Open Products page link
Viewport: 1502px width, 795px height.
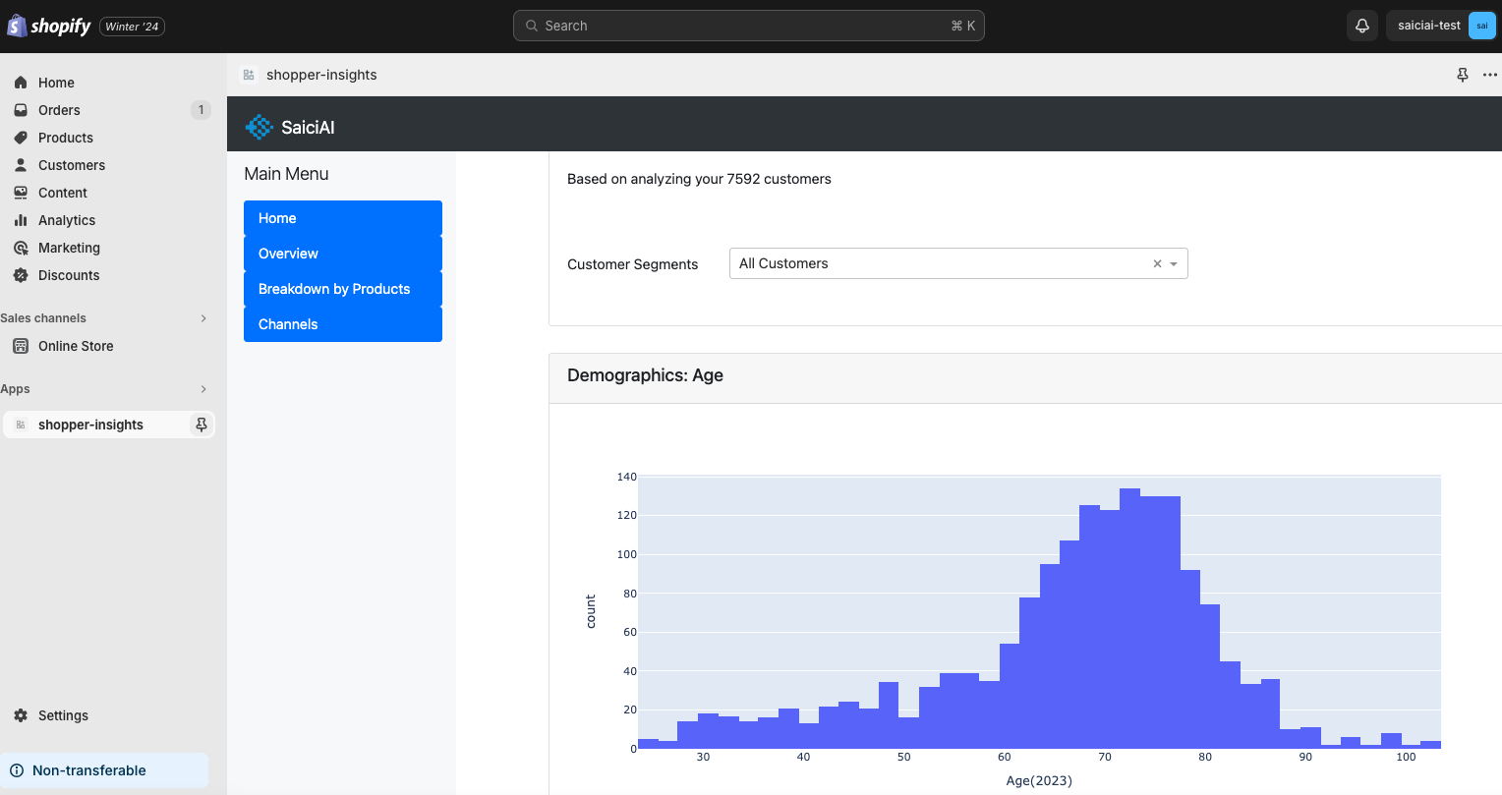[66, 138]
